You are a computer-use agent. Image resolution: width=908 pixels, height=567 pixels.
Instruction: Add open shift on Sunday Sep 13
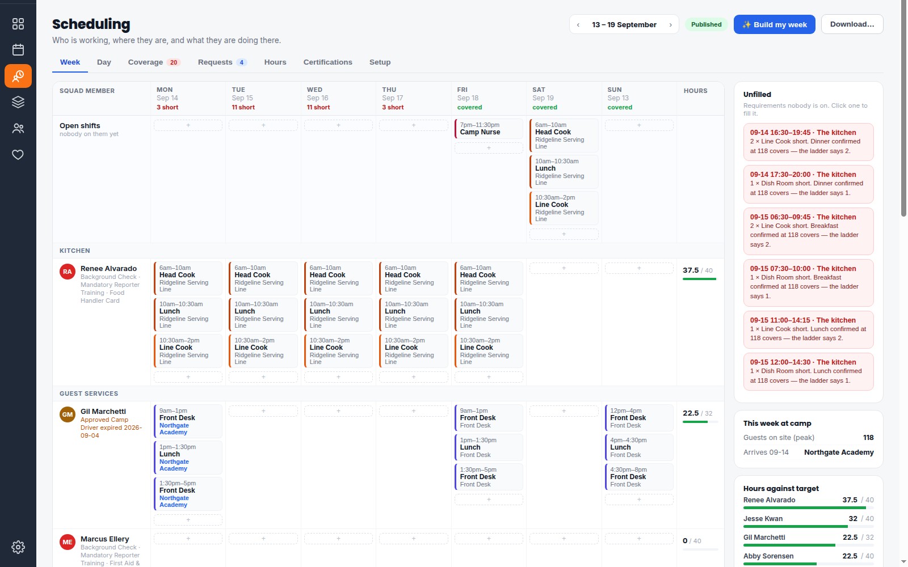[639, 125]
